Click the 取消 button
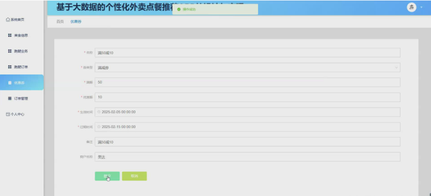The width and height of the screenshot is (431, 196). point(134,176)
